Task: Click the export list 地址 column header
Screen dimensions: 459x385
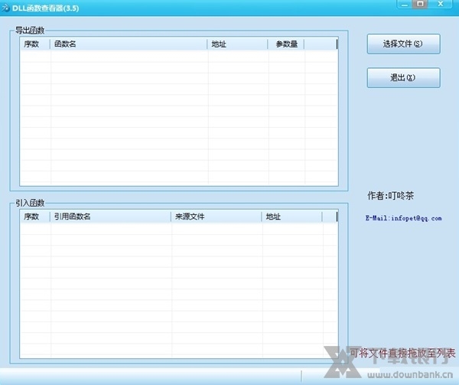Action: point(238,44)
